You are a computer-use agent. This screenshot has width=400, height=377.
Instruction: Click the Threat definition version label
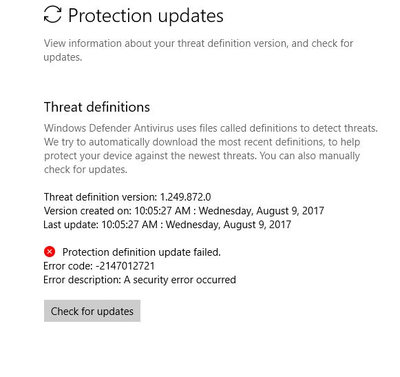[101, 197]
